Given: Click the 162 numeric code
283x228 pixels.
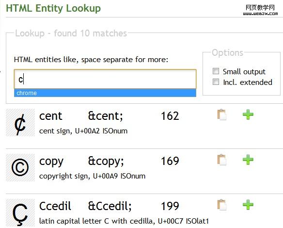Looking at the screenshot, I should pos(170,116).
